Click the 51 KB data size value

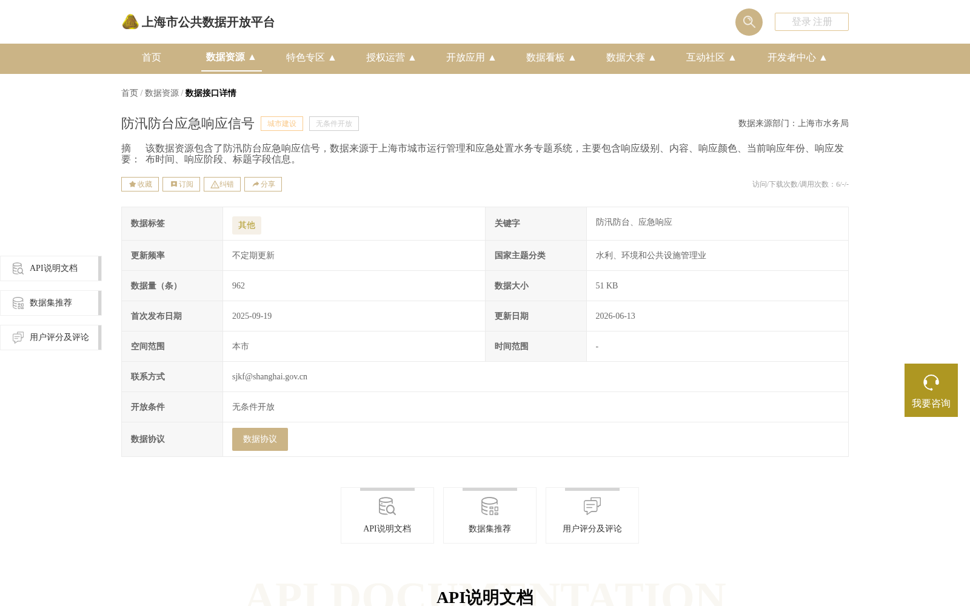607,286
